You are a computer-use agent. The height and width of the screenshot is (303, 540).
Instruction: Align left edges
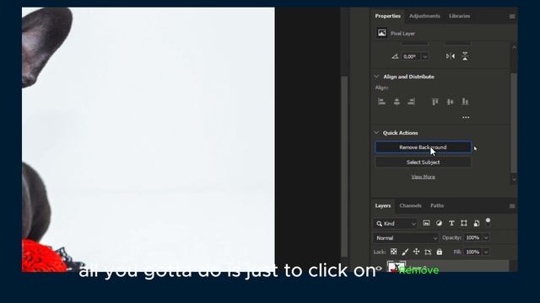point(381,102)
